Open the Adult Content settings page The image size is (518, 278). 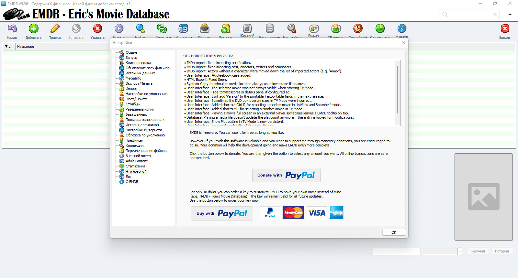[137, 161]
